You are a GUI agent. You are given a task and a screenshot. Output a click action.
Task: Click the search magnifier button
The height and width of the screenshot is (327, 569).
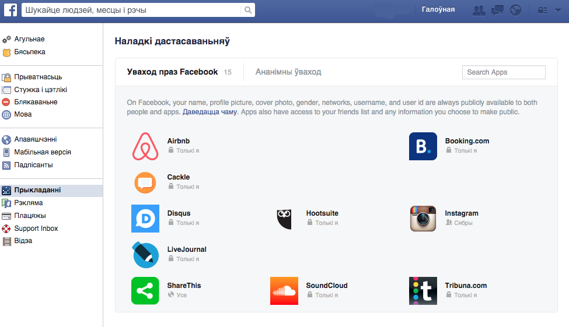[248, 10]
